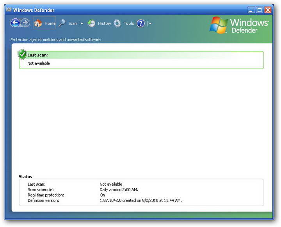Click the Windows Defender title bar icon
This screenshot has height=227, width=281.
point(9,9)
